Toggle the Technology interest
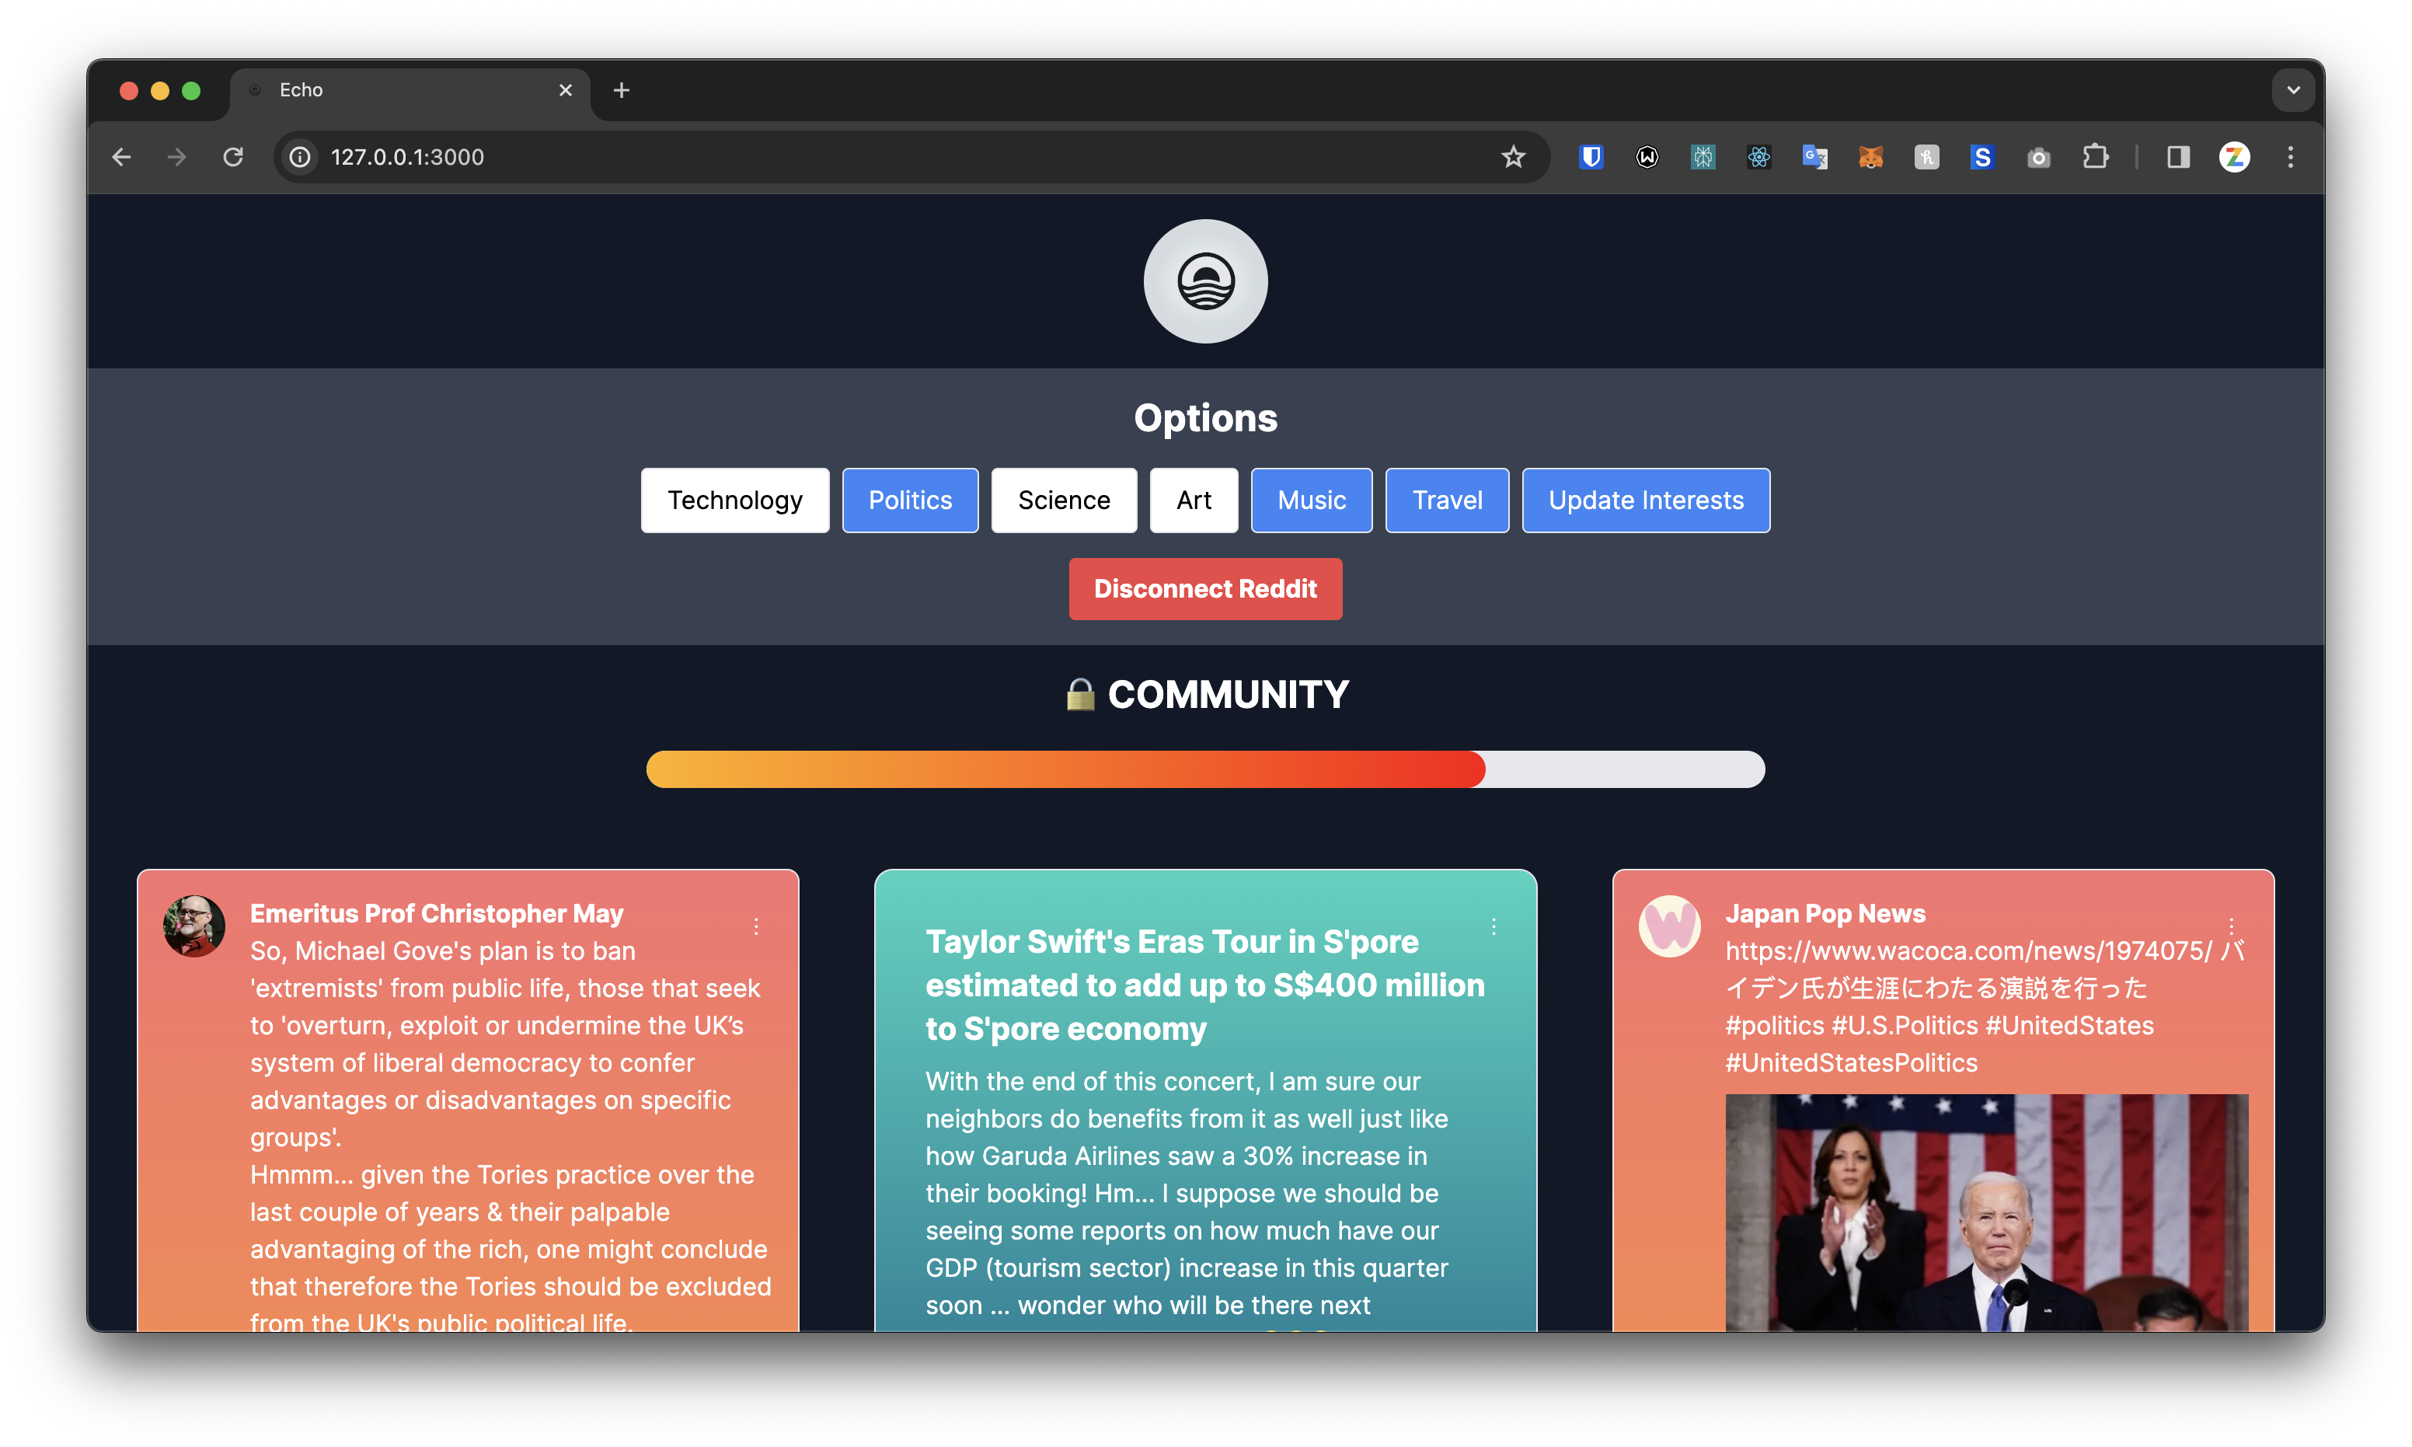2412x1447 pixels. tap(735, 500)
